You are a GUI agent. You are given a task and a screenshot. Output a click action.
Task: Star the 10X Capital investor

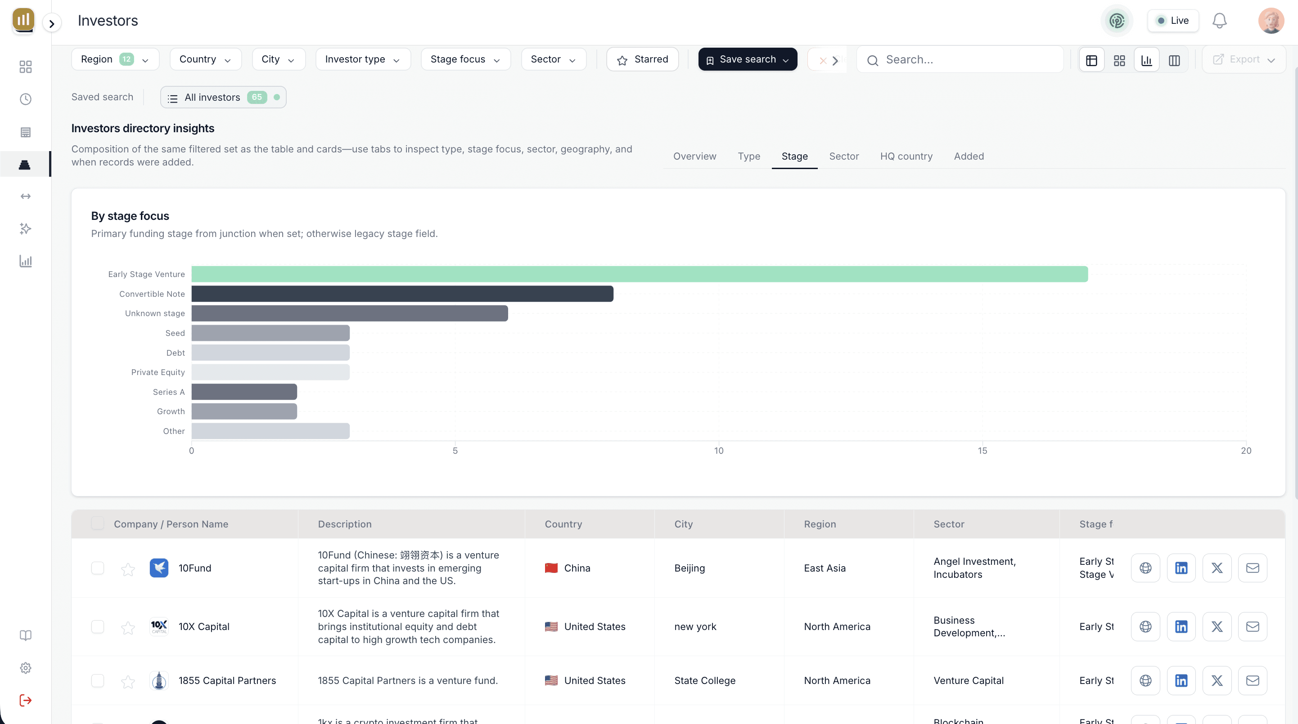coord(128,627)
